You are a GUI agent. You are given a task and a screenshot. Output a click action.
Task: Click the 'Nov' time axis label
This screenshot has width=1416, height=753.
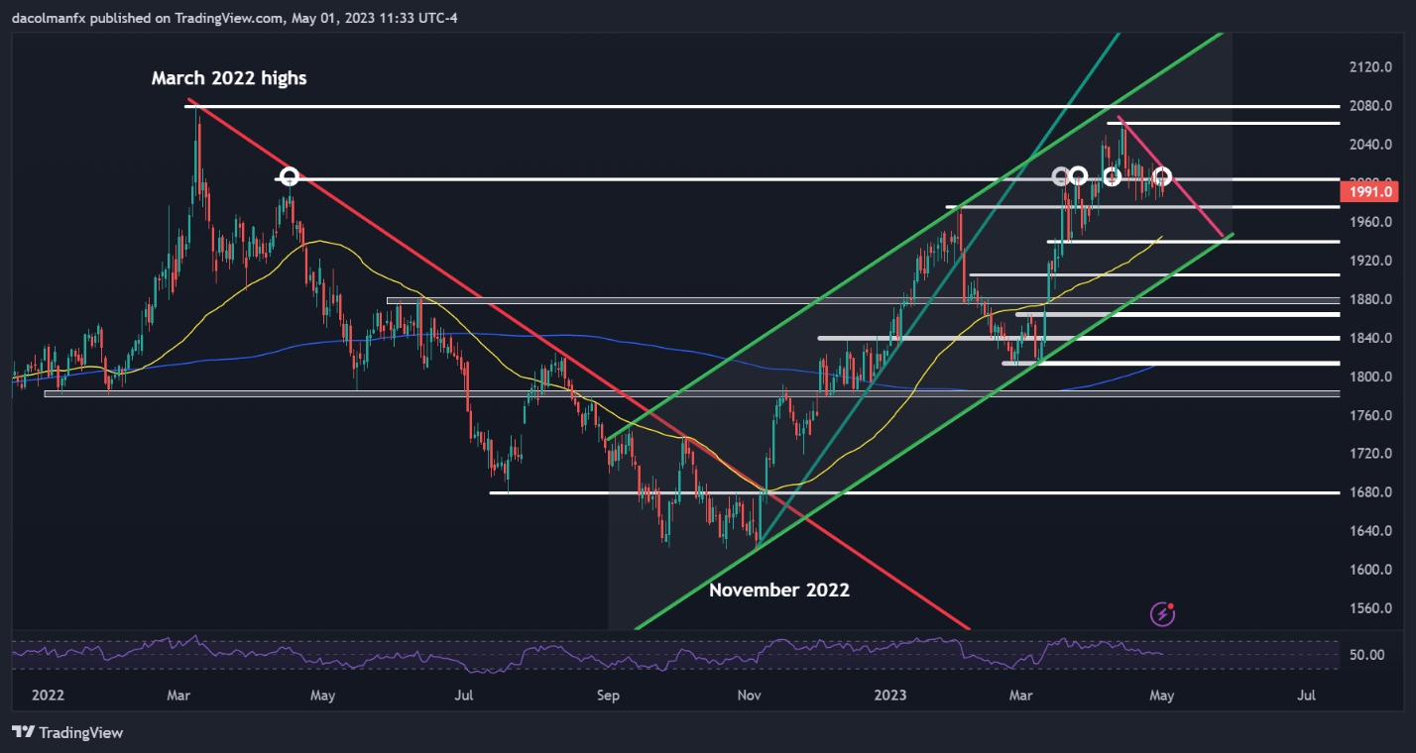pyautogui.click(x=750, y=696)
